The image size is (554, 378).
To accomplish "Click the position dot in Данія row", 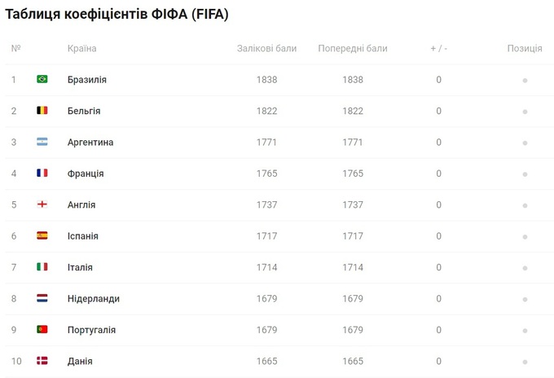I will pos(525,362).
